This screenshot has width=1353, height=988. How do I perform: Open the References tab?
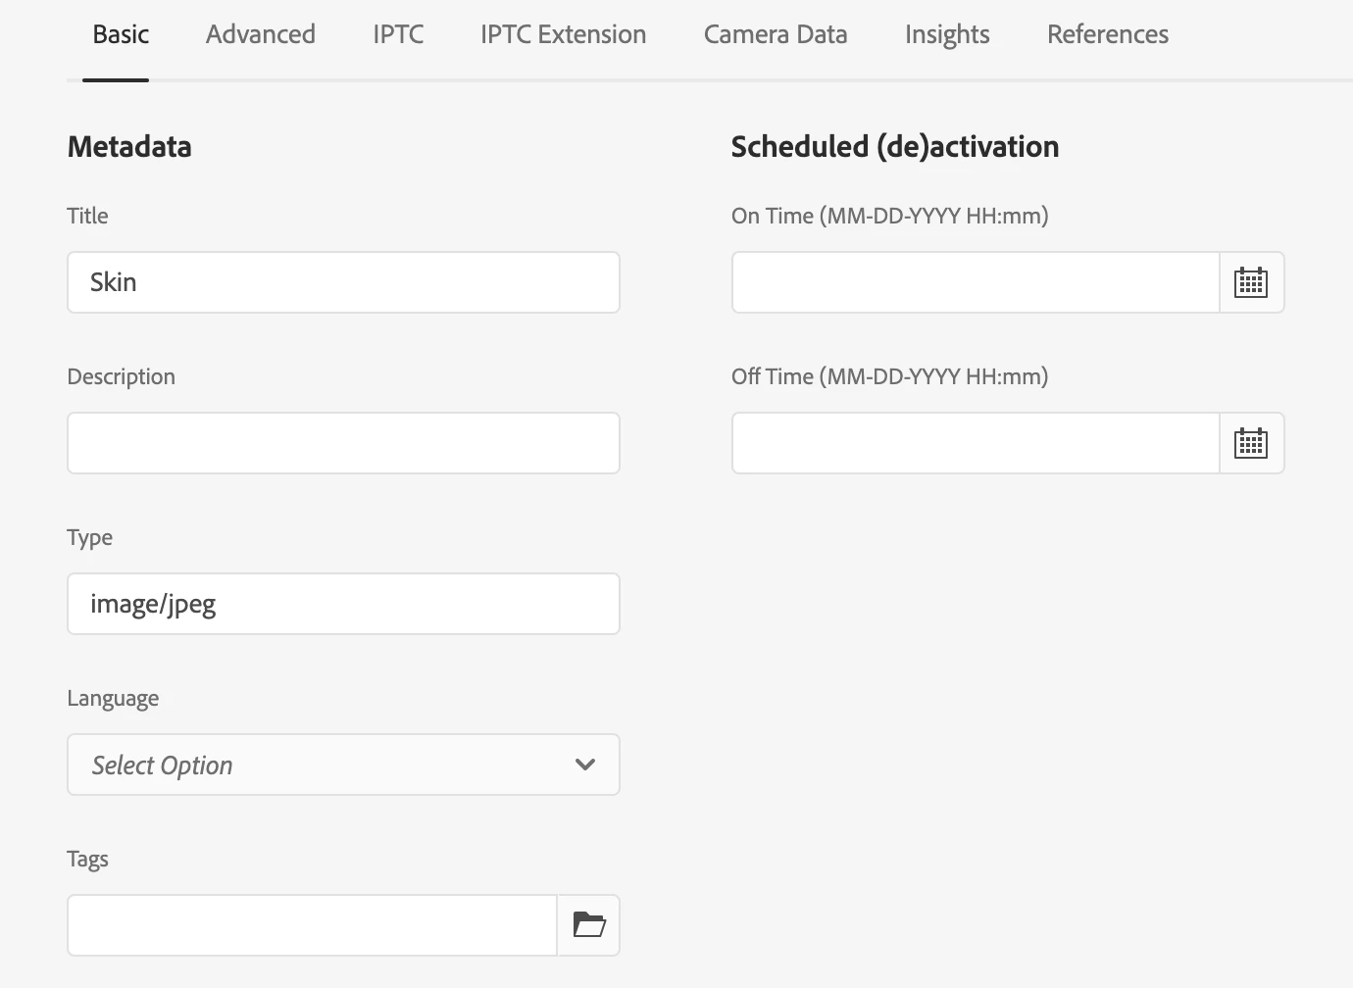coord(1108,34)
